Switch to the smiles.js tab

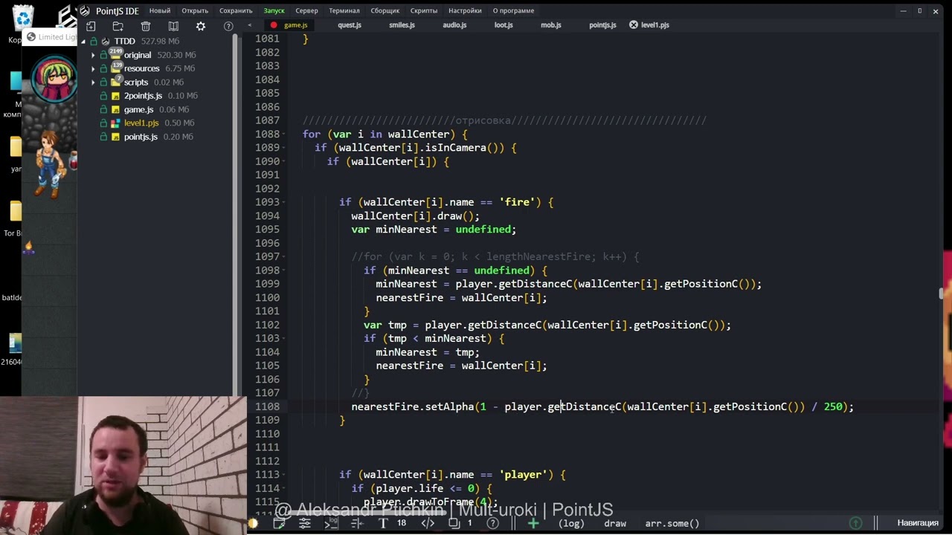tap(402, 25)
